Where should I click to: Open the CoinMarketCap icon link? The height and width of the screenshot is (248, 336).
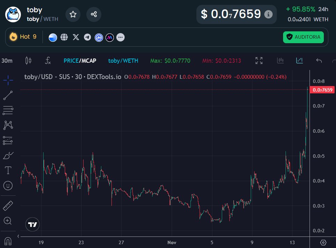coord(99,38)
